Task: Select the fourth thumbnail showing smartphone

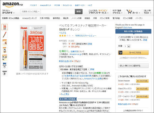Action: tap(4, 50)
